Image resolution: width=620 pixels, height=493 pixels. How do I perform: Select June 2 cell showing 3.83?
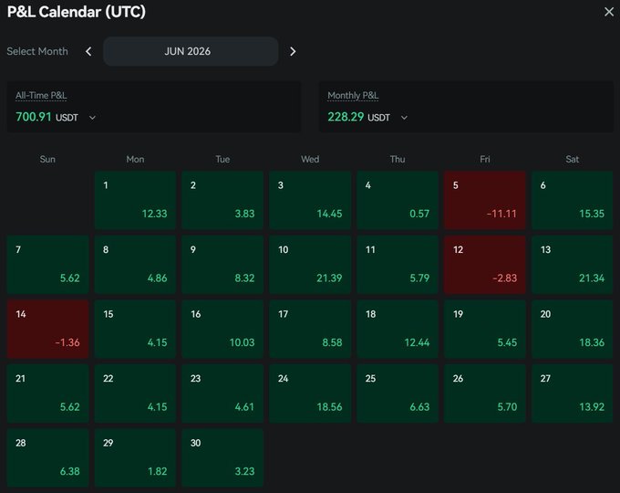pyautogui.click(x=222, y=200)
